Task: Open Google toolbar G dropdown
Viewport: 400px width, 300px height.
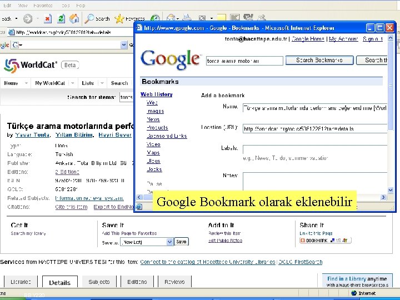Action: [17, 45]
